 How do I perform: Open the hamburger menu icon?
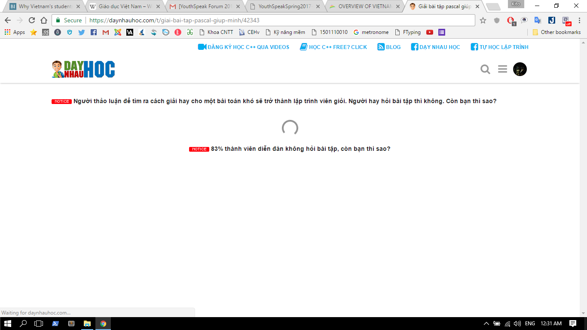[502, 69]
